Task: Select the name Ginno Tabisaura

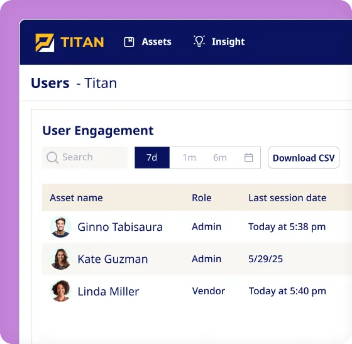Action: point(120,227)
